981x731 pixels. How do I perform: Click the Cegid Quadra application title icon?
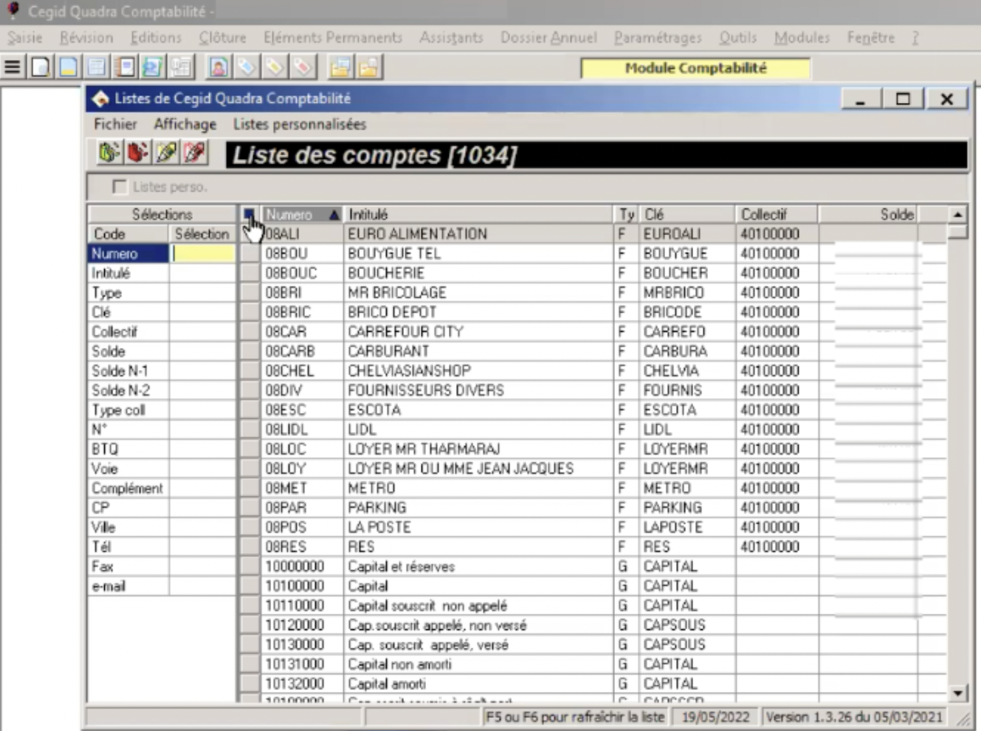pos(12,10)
